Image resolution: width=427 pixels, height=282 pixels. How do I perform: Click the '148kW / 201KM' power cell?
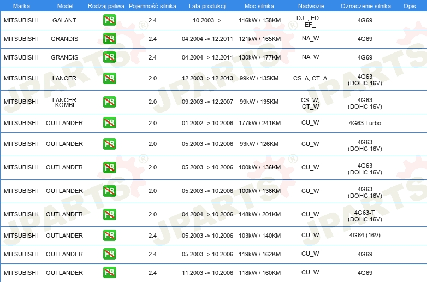(259, 214)
